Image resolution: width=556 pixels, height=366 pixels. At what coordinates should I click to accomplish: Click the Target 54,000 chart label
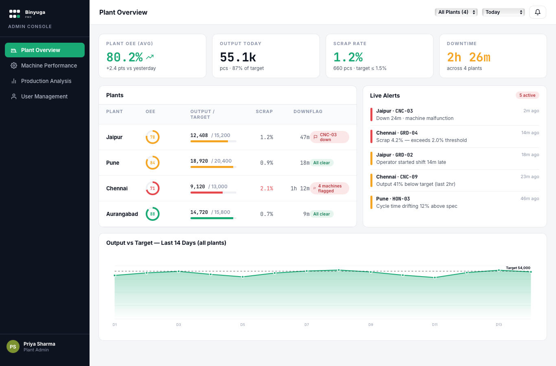[518, 268]
